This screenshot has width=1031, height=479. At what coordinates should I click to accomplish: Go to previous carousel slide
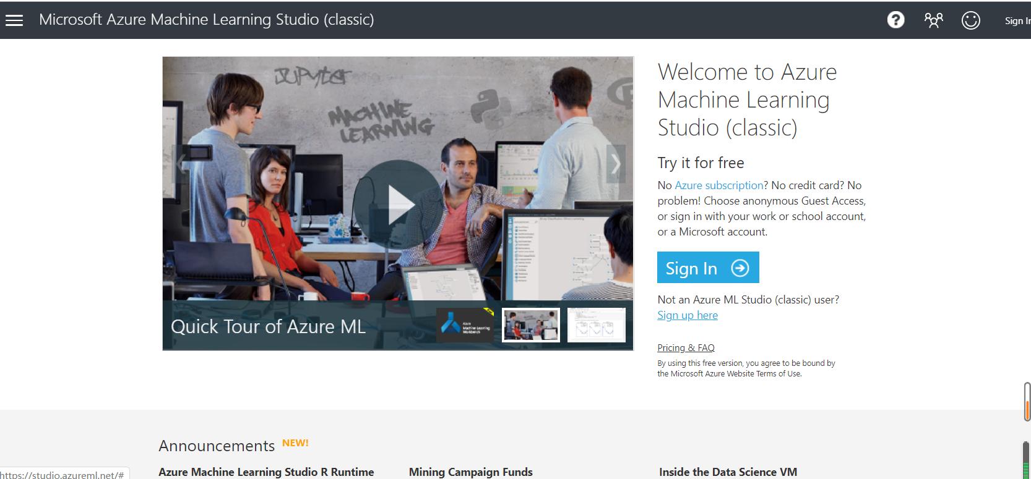point(181,164)
